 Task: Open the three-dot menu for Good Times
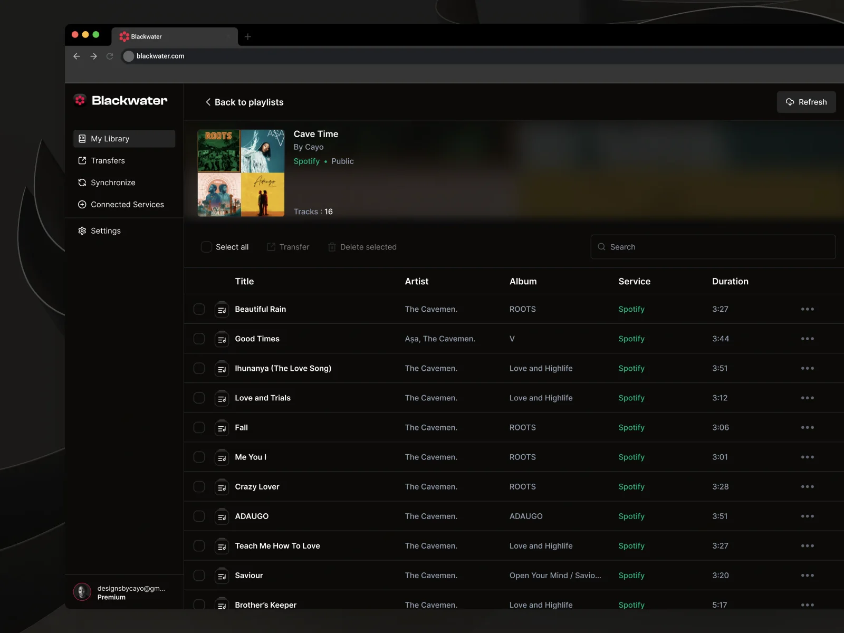[x=807, y=339]
